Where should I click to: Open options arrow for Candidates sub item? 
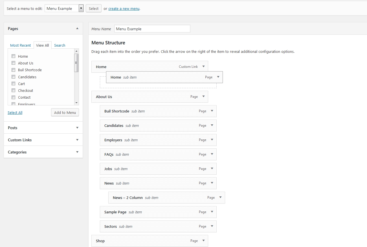point(212,125)
